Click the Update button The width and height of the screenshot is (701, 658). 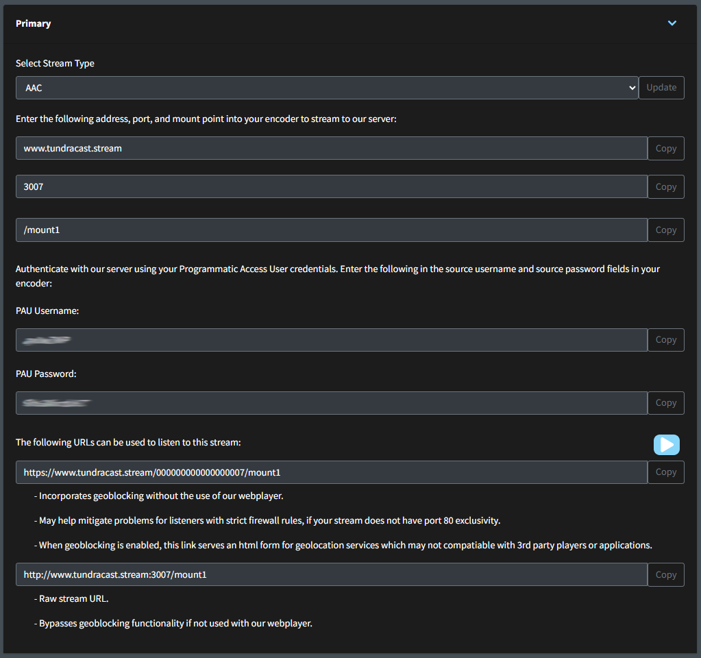pyautogui.click(x=661, y=88)
